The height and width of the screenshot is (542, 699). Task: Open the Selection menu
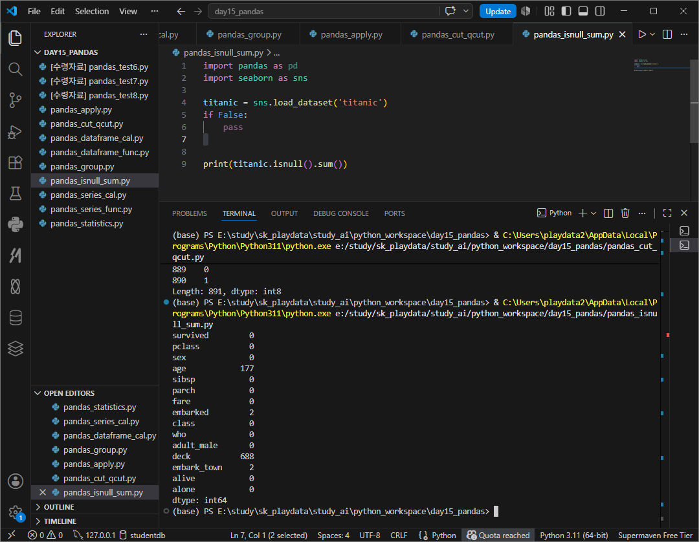[92, 11]
